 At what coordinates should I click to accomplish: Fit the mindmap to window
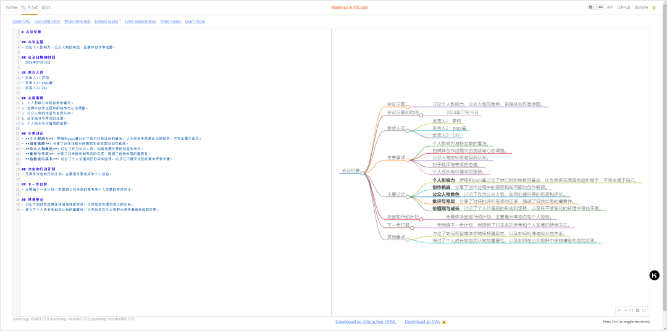pos(631,310)
